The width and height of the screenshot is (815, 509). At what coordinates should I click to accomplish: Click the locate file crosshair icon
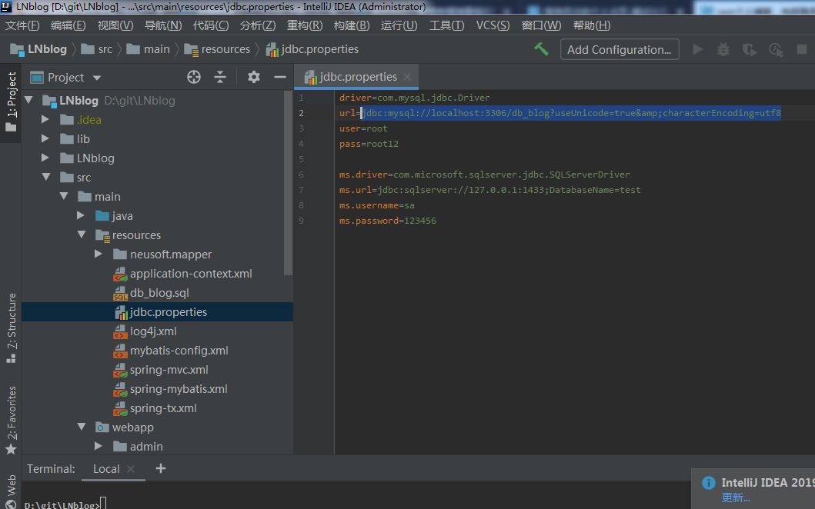[194, 77]
